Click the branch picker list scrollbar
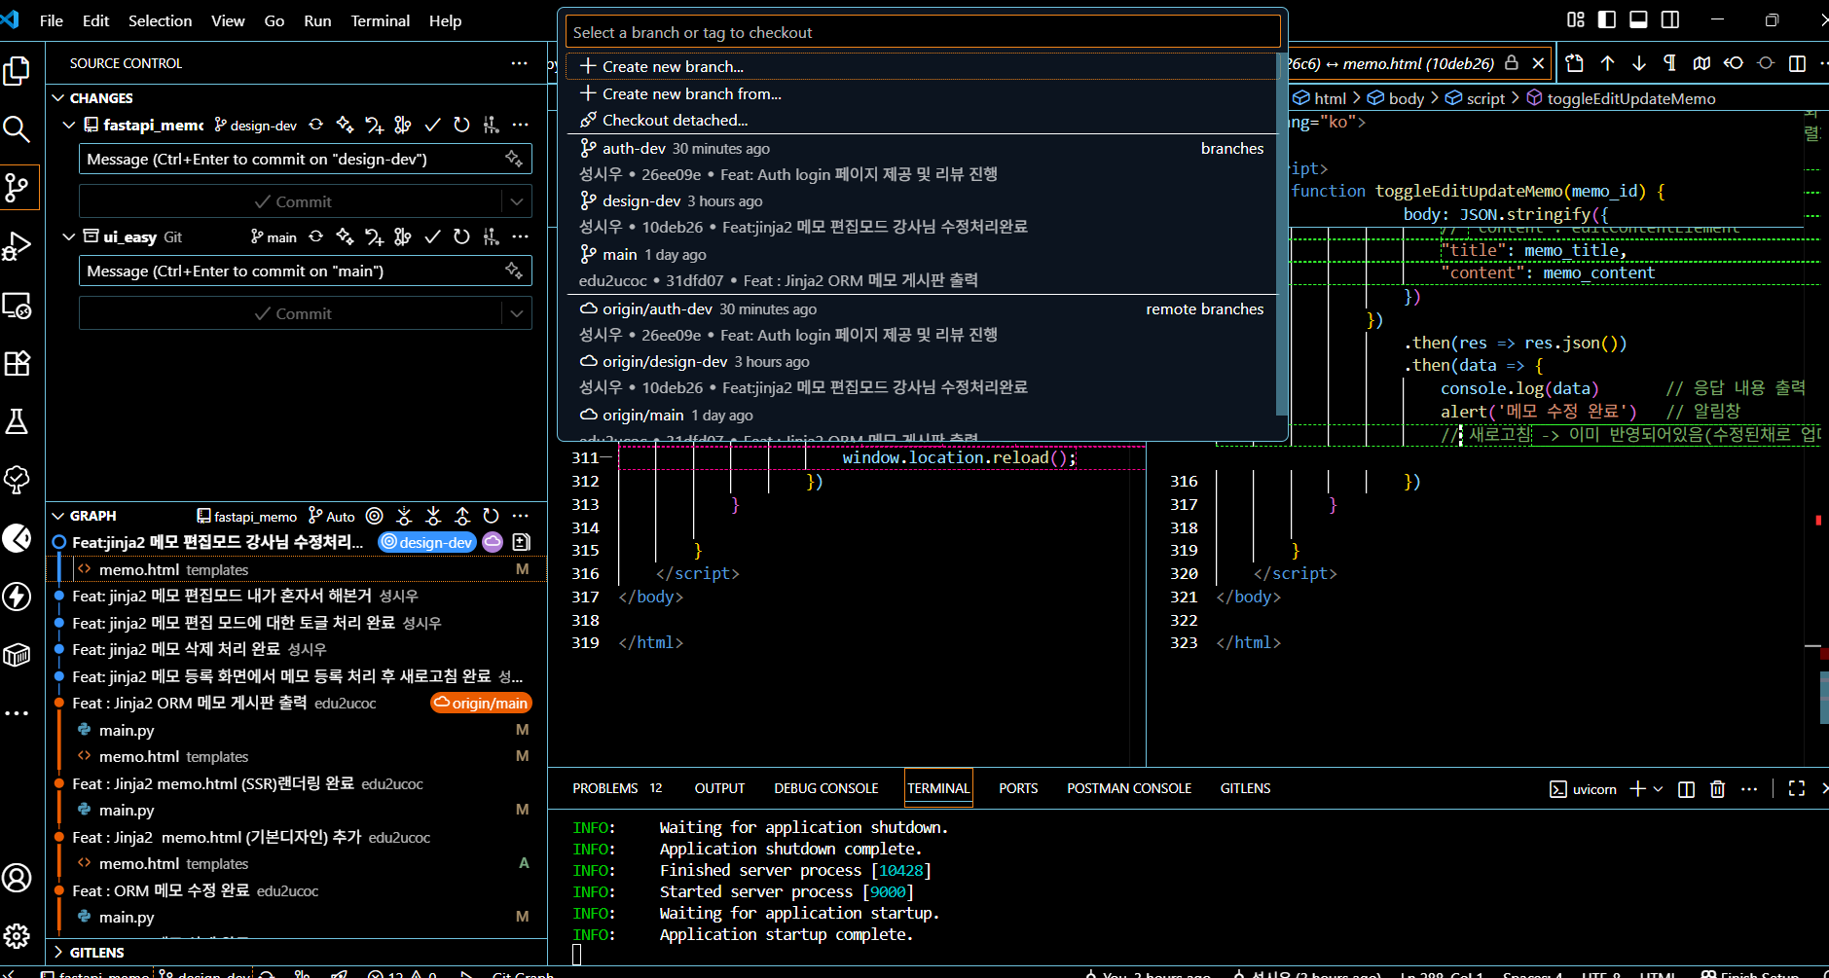This screenshot has height=978, width=1829. coord(1282,234)
